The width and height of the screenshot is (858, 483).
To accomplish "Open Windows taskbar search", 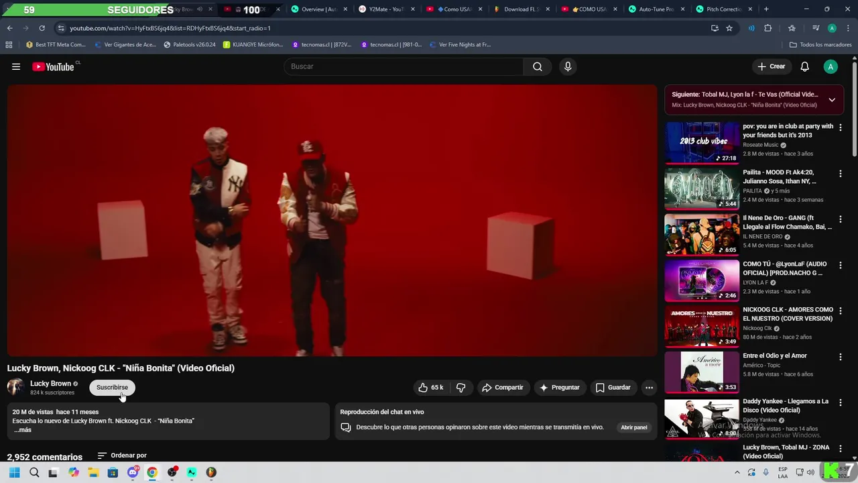I will click(34, 472).
